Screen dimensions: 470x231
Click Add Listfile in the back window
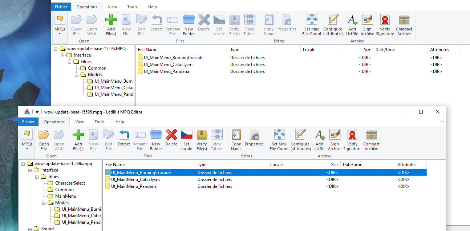352,25
